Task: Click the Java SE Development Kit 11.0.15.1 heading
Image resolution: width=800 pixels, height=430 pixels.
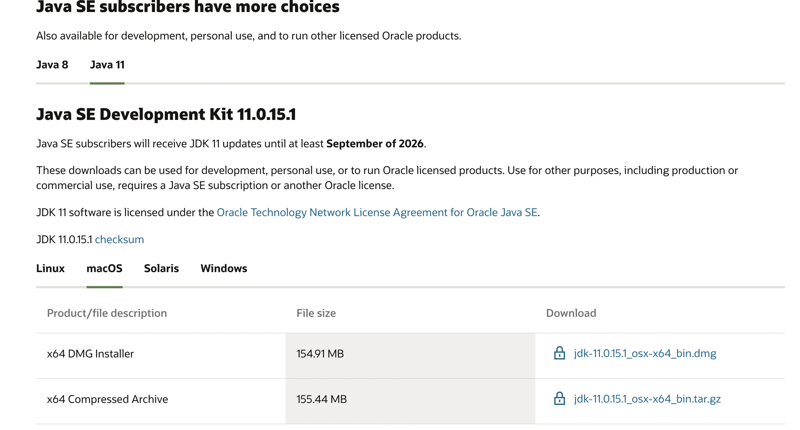Action: click(167, 114)
